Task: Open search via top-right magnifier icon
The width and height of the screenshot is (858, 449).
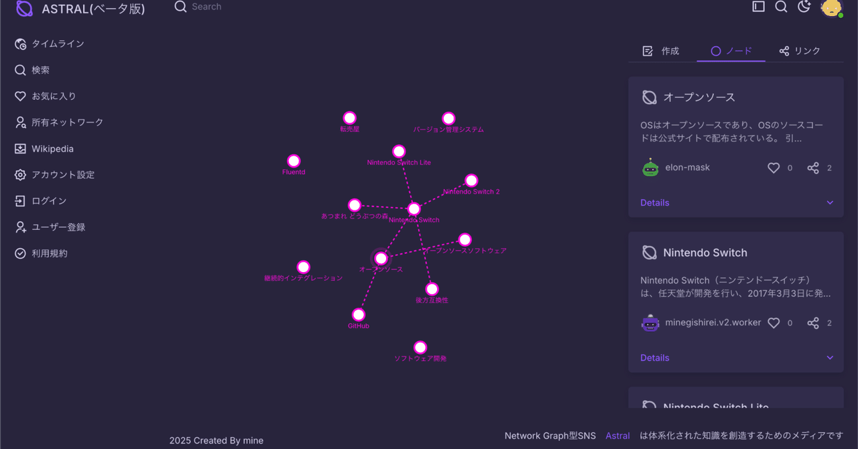Action: coord(781,7)
